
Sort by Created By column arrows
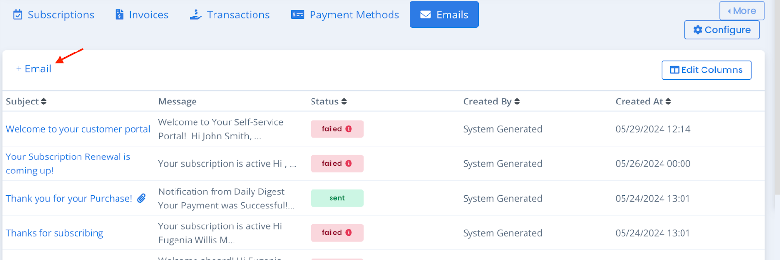click(x=517, y=102)
